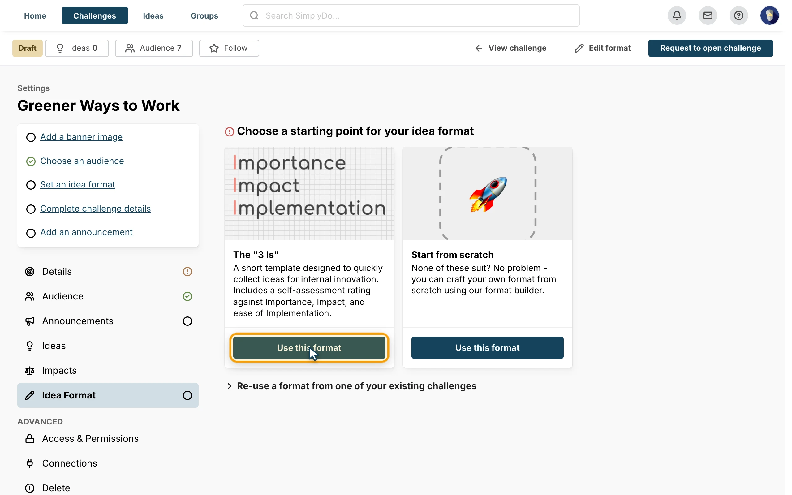The height and width of the screenshot is (495, 792).
Task: Open the Challenges tab
Action: click(95, 15)
